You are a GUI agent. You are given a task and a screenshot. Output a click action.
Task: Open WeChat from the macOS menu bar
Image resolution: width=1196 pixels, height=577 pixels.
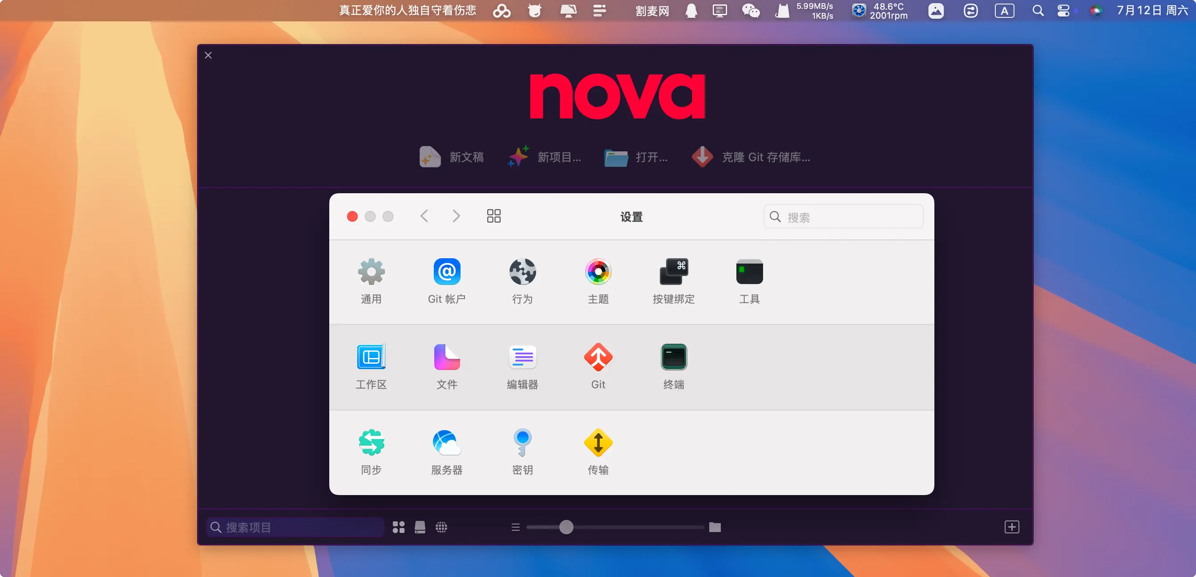750,11
